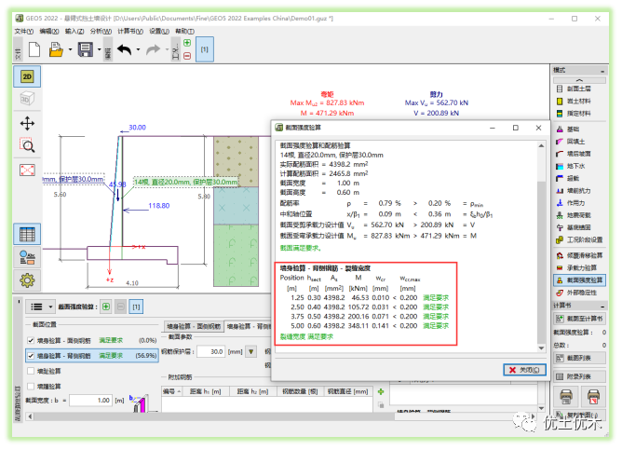Undo the last action with the black arrow

tap(125, 49)
